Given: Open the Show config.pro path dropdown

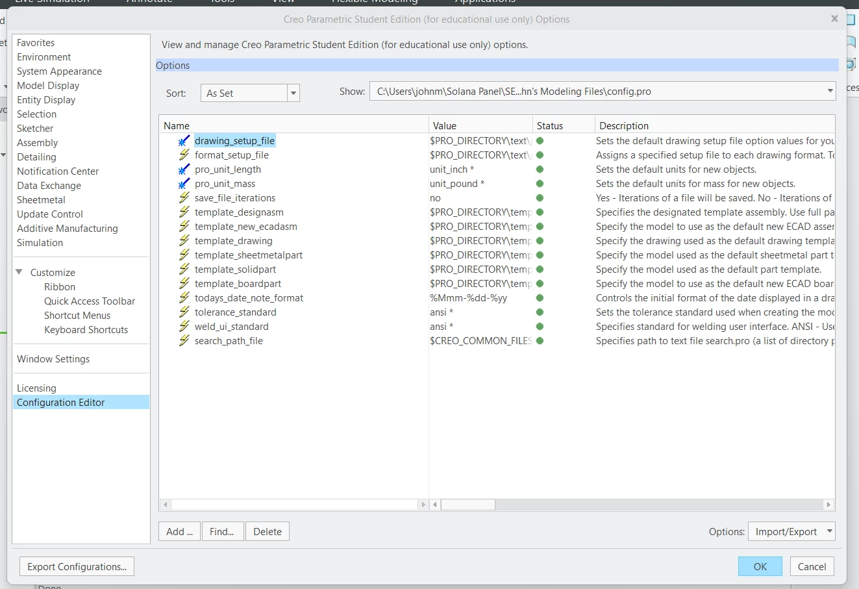Looking at the screenshot, I should click(830, 92).
